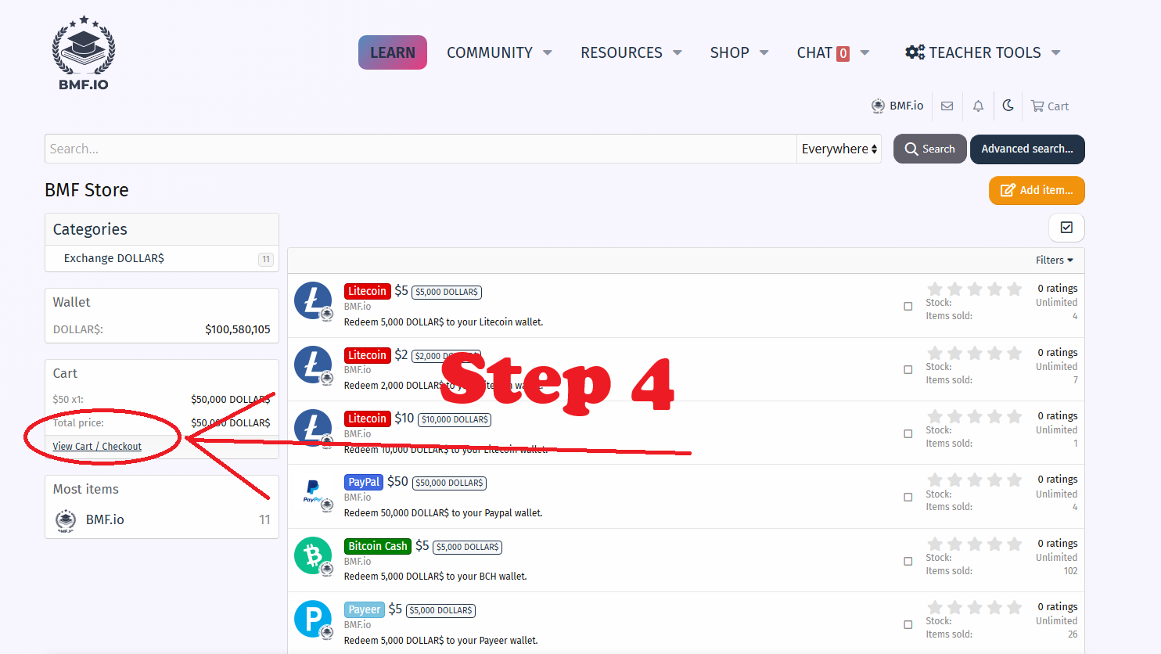
Task: Select checkbox for Litecoin $5 item
Action: pyautogui.click(x=908, y=307)
